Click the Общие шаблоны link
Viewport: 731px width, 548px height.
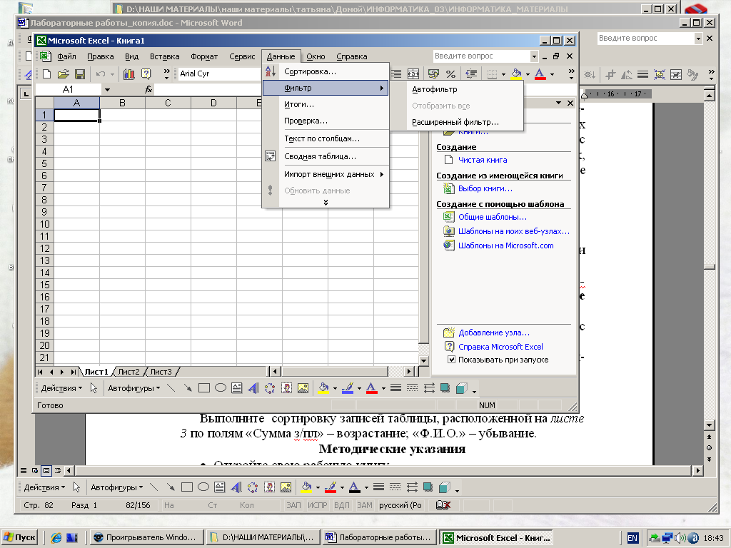coord(493,217)
